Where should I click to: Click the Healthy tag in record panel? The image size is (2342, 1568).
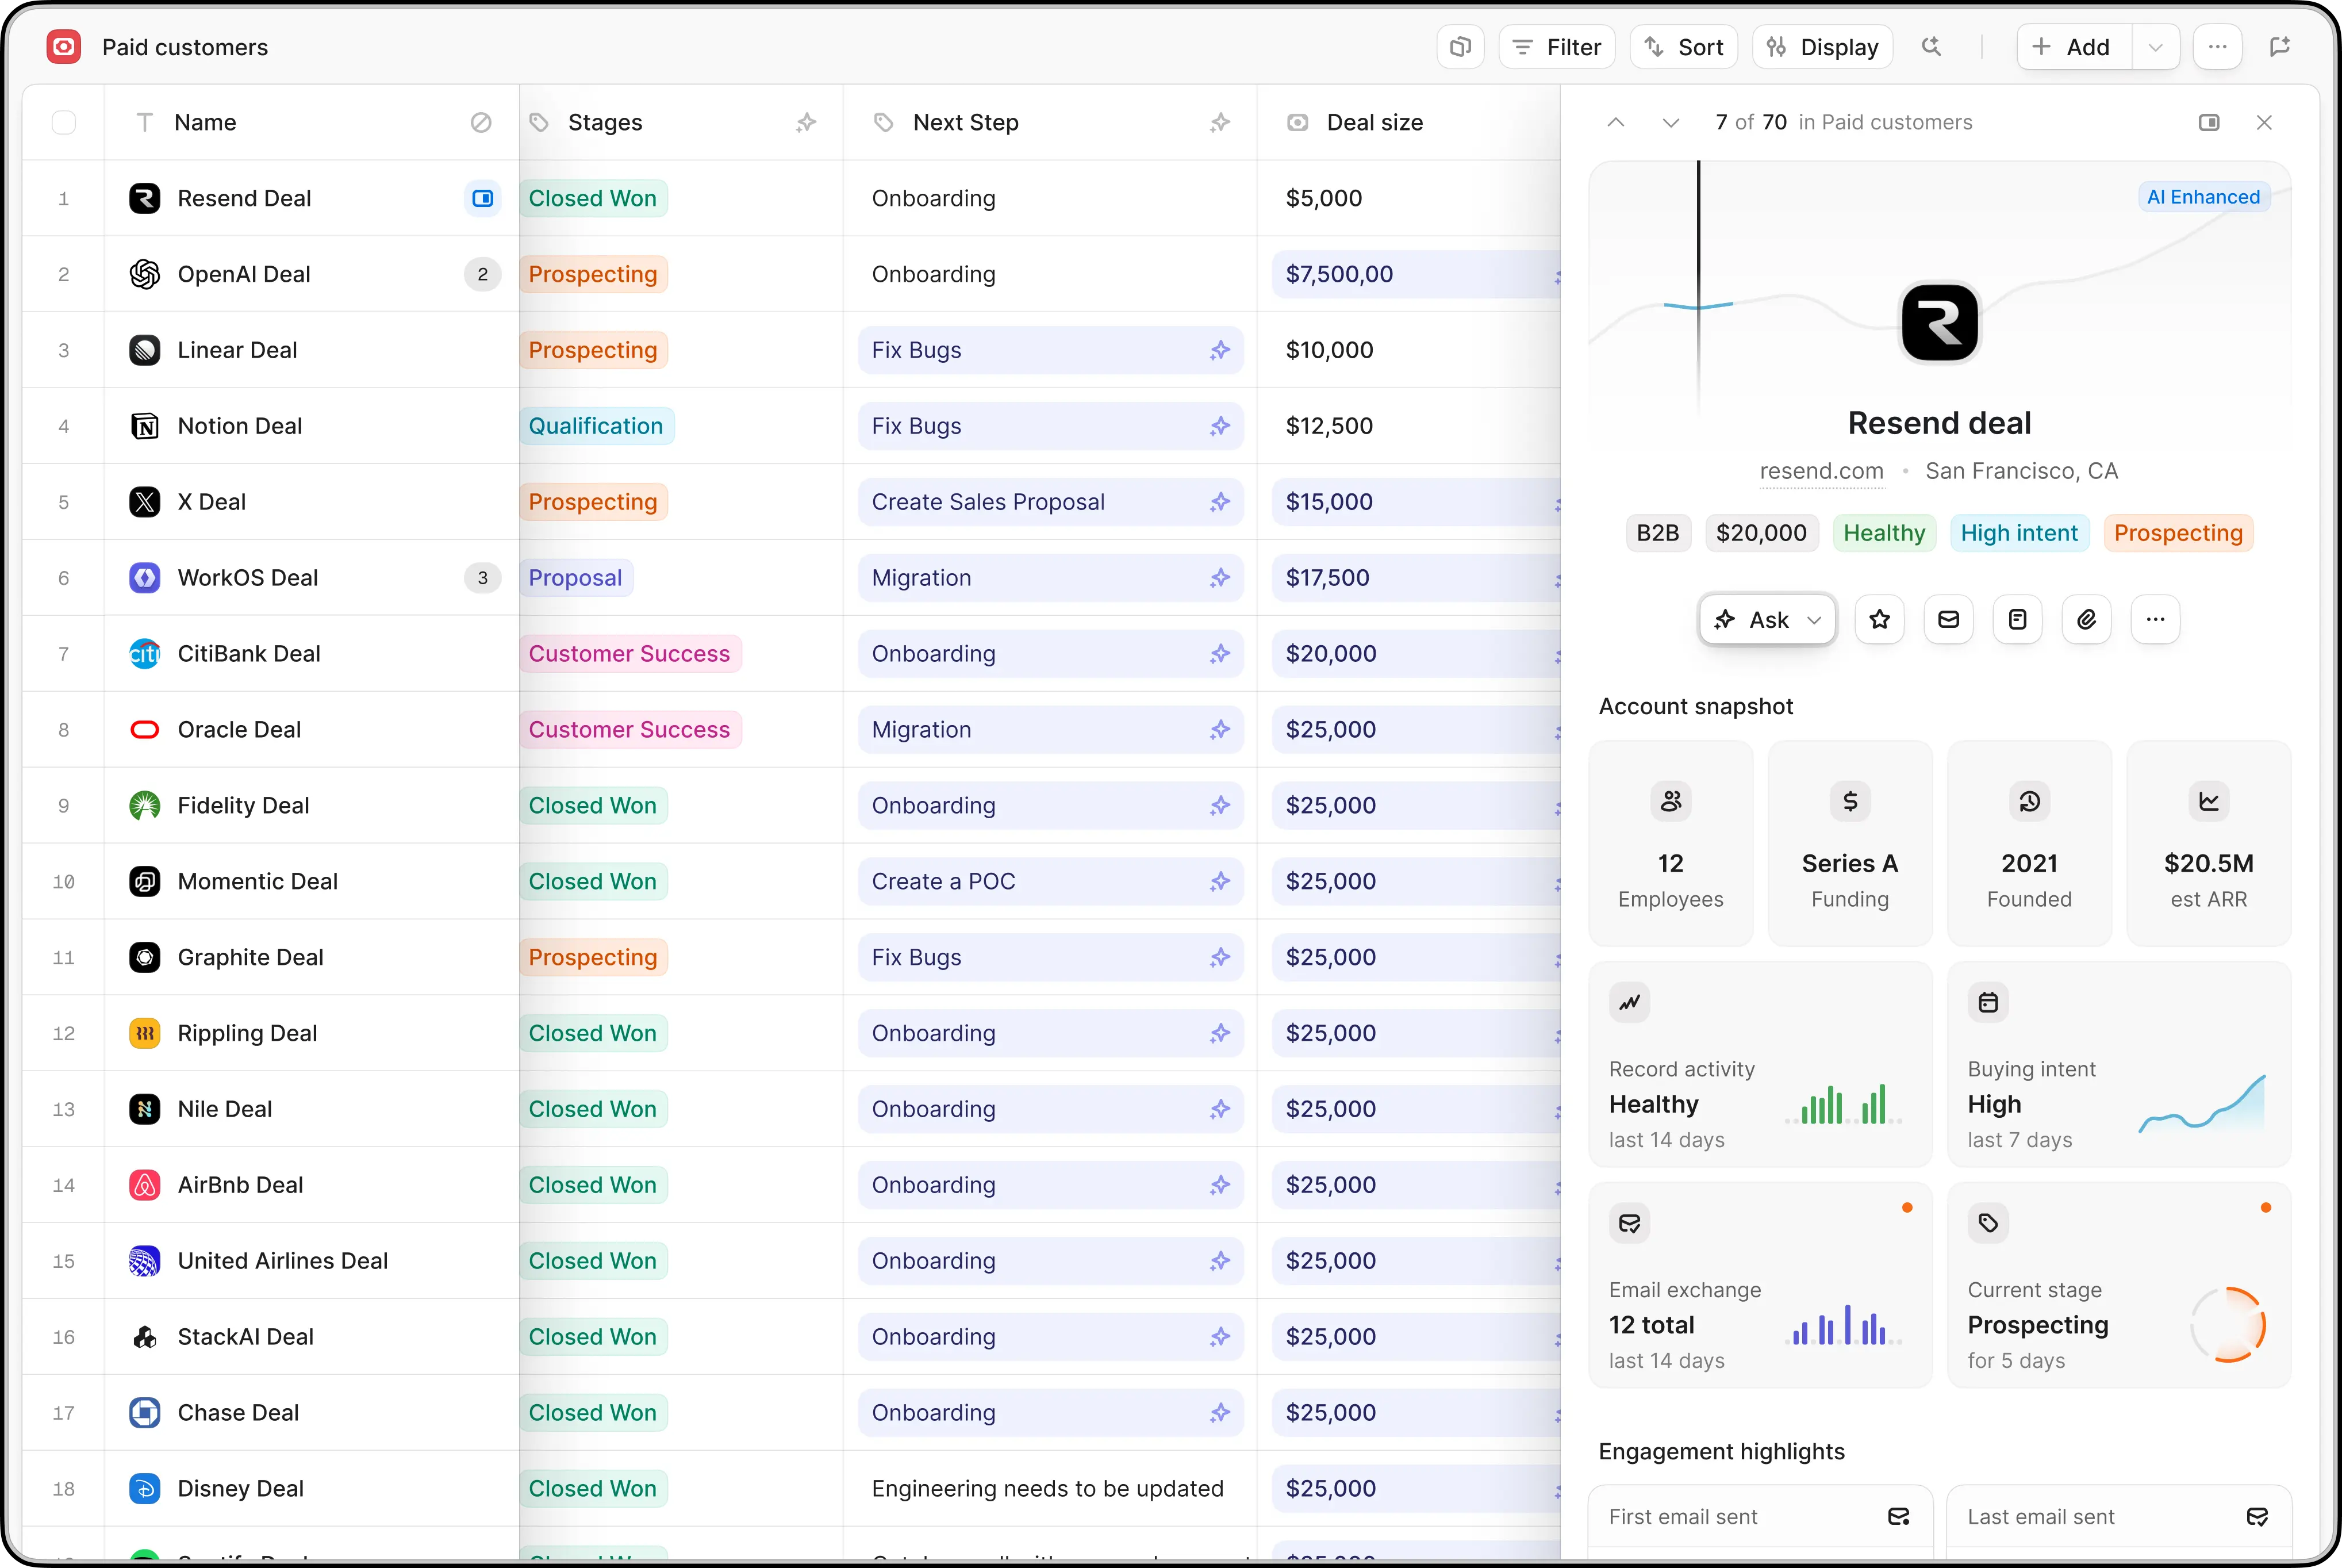1884,533
